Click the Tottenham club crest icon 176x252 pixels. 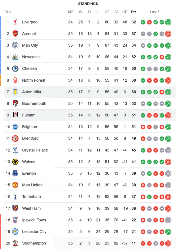(15, 197)
